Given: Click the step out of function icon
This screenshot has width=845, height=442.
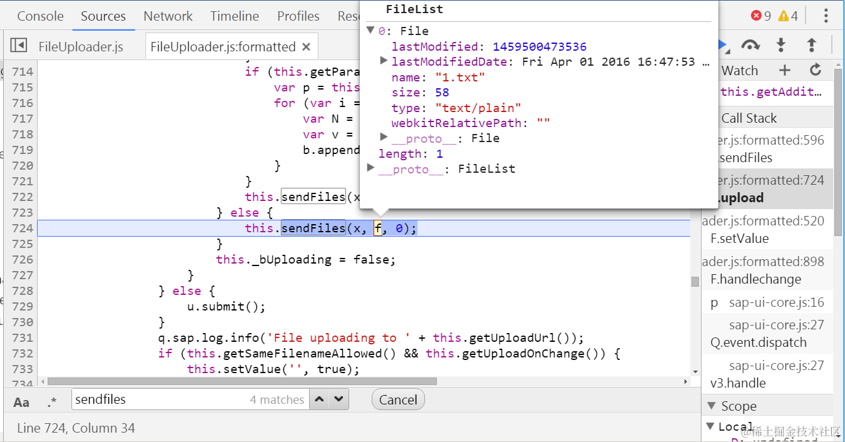Looking at the screenshot, I should pos(811,45).
